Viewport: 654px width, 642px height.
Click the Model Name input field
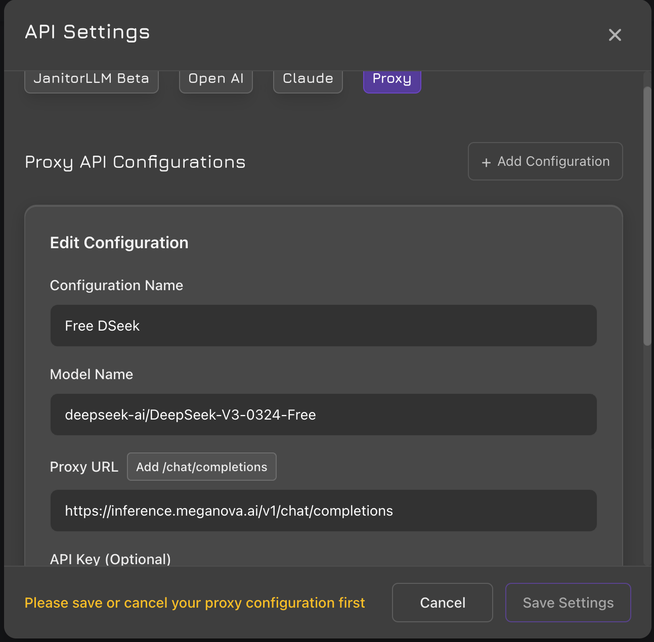tap(323, 415)
